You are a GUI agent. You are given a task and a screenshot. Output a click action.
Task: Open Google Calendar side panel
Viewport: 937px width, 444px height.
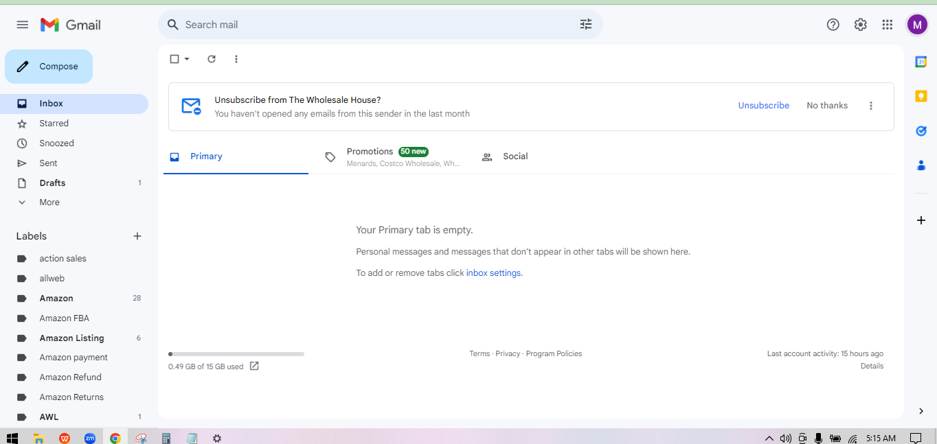click(921, 62)
